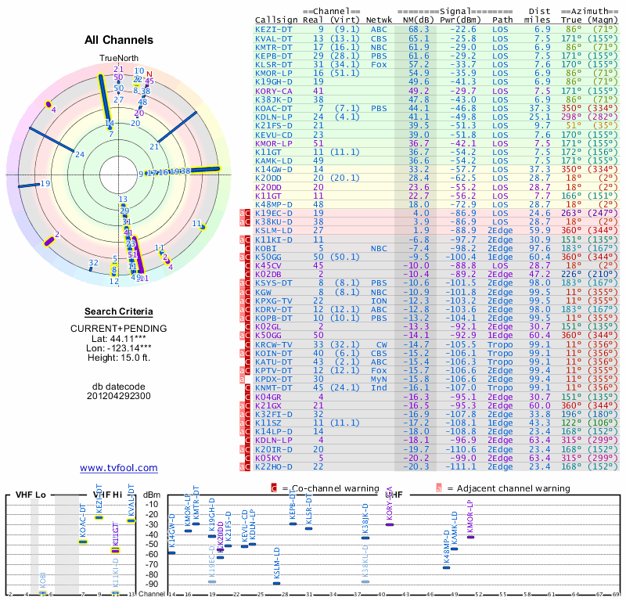Click the 298° true azimuth value
The height and width of the screenshot is (601, 626).
click(571, 117)
